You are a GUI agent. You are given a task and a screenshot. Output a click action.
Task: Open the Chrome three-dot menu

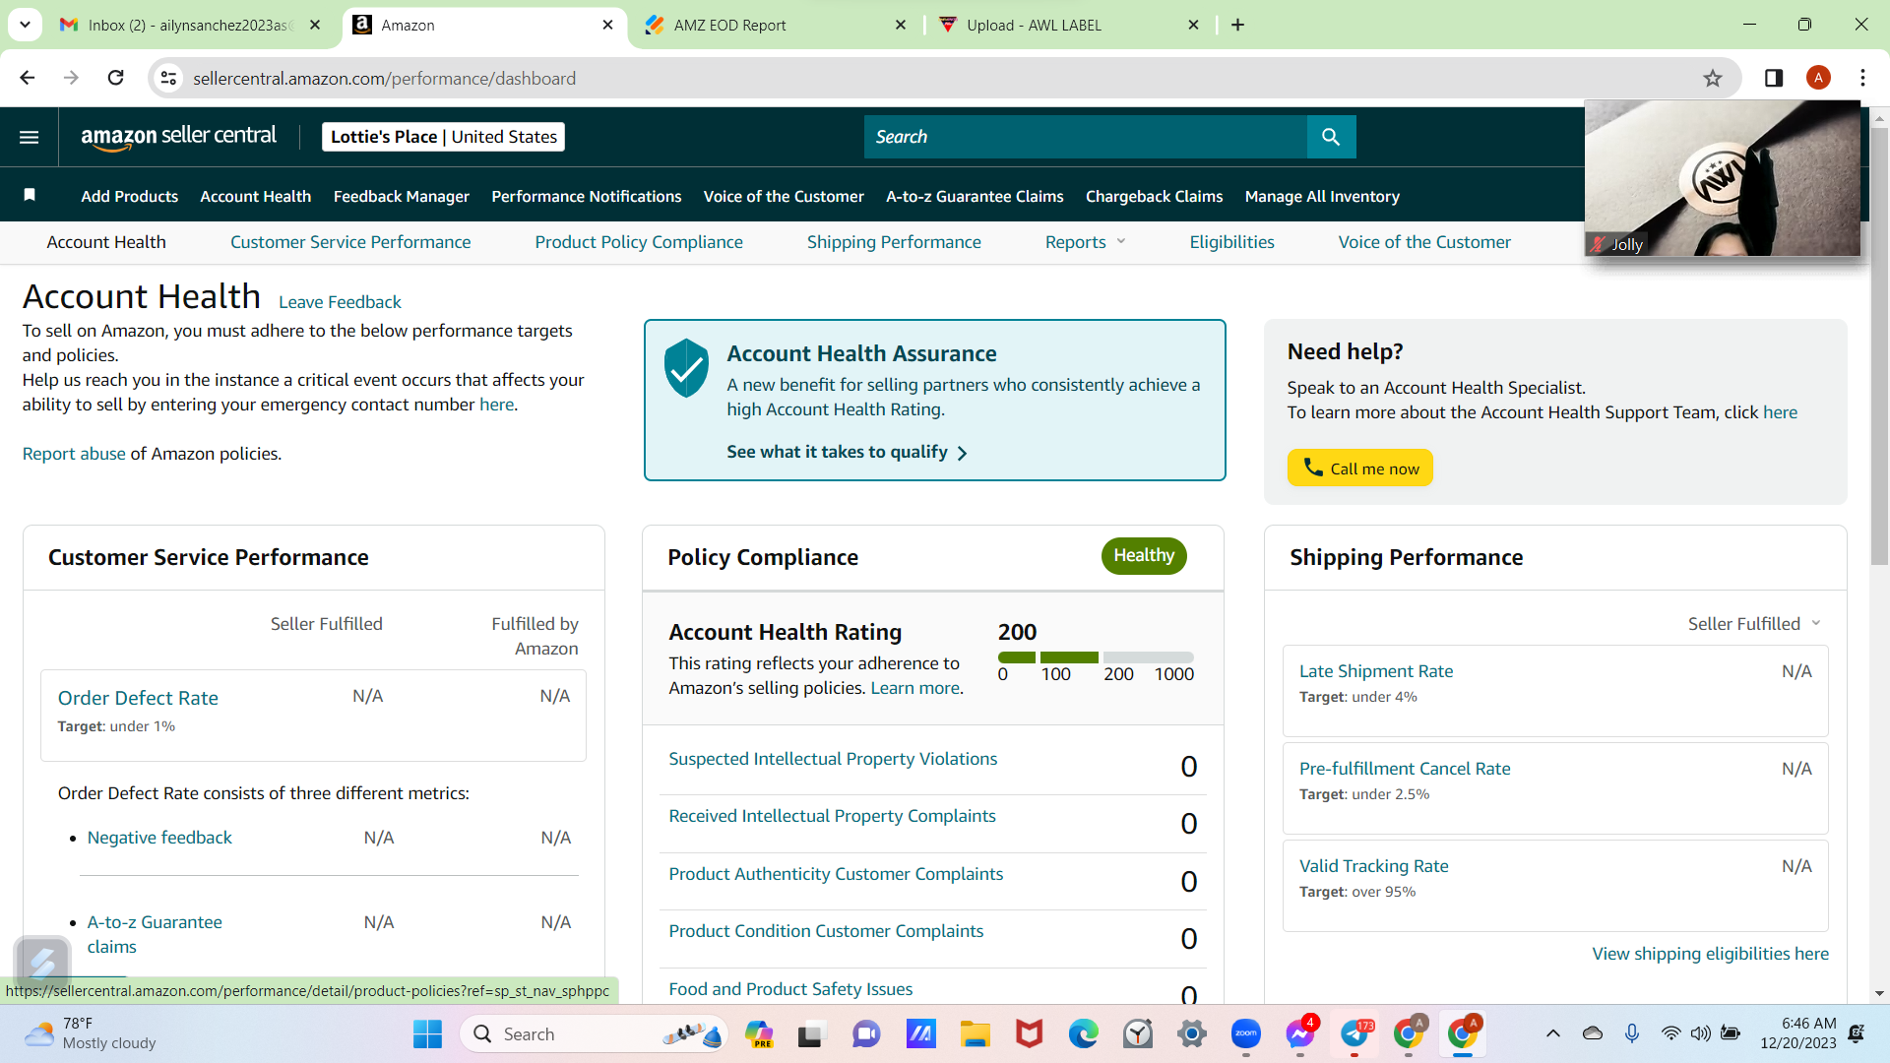[x=1862, y=79]
